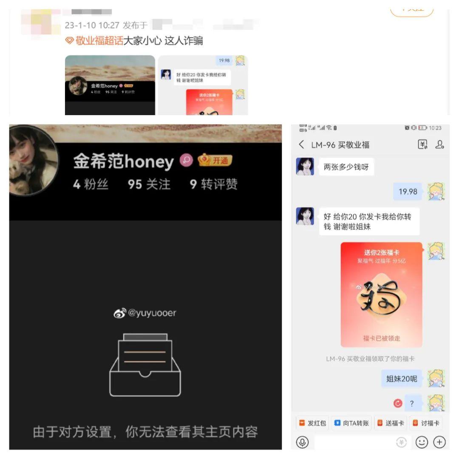459x459 pixels.
Task: Open the 95 关注 following count
Action: (x=149, y=184)
